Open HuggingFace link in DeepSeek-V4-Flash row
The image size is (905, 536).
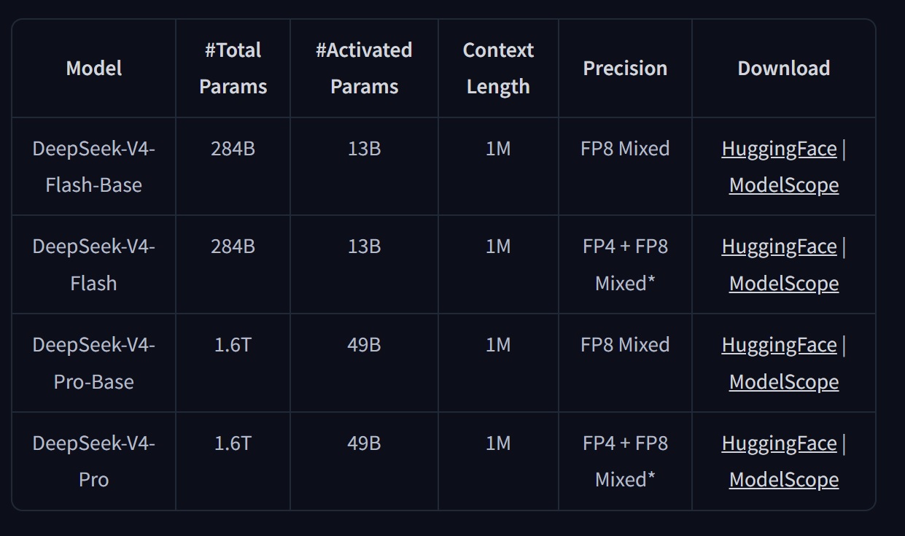click(779, 247)
